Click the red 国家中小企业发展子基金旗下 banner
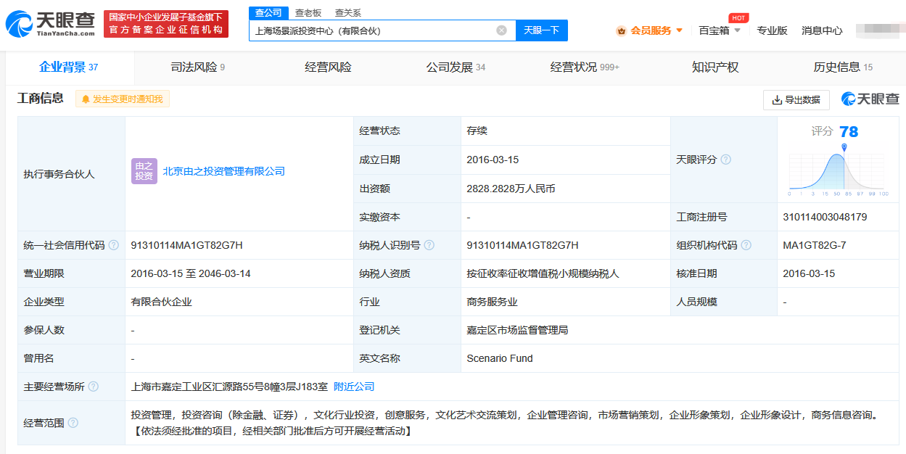 click(166, 24)
